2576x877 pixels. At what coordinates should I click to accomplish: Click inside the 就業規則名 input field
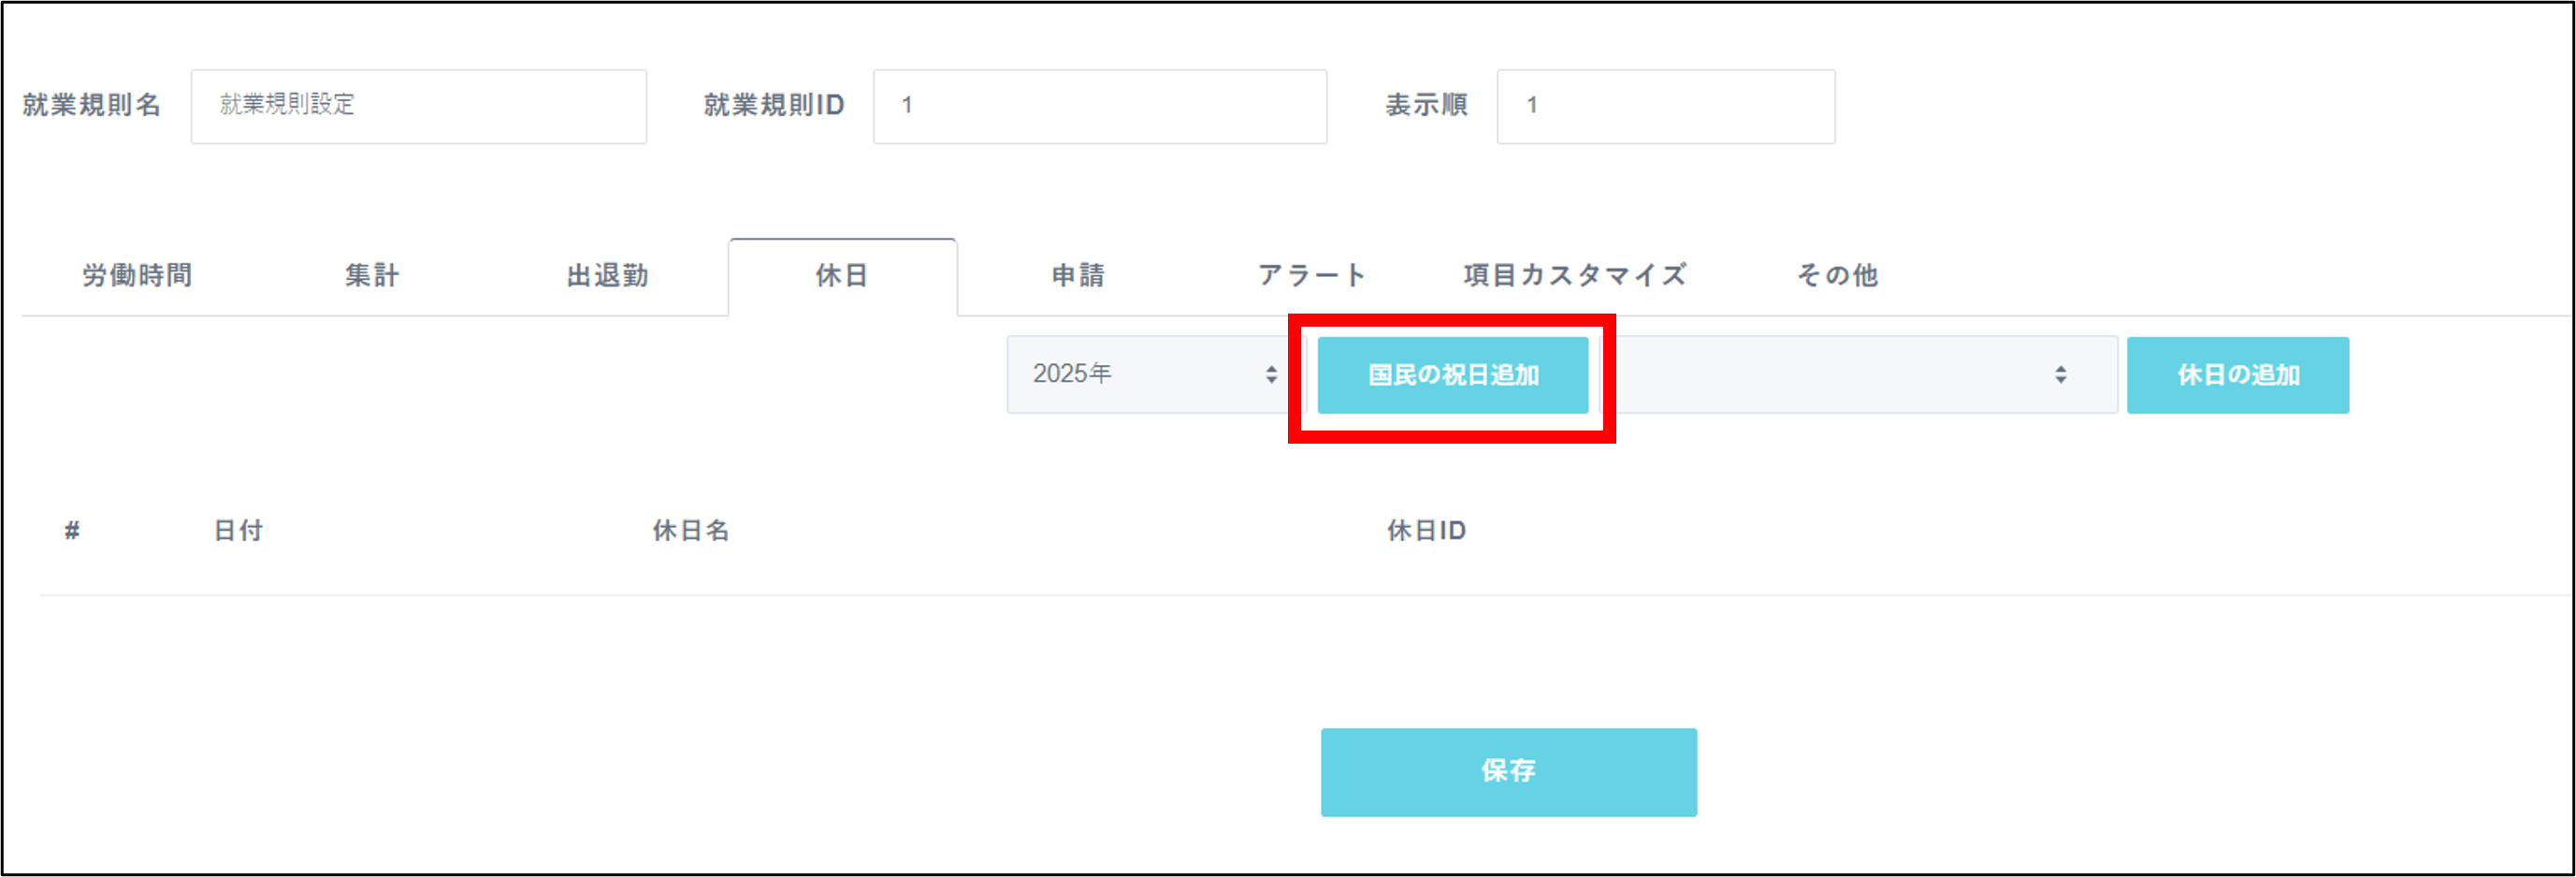[x=417, y=105]
